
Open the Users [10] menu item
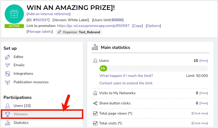pos(22,106)
